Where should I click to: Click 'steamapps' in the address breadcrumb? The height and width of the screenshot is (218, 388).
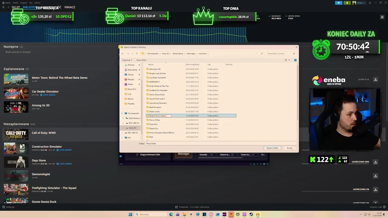click(x=191, y=54)
